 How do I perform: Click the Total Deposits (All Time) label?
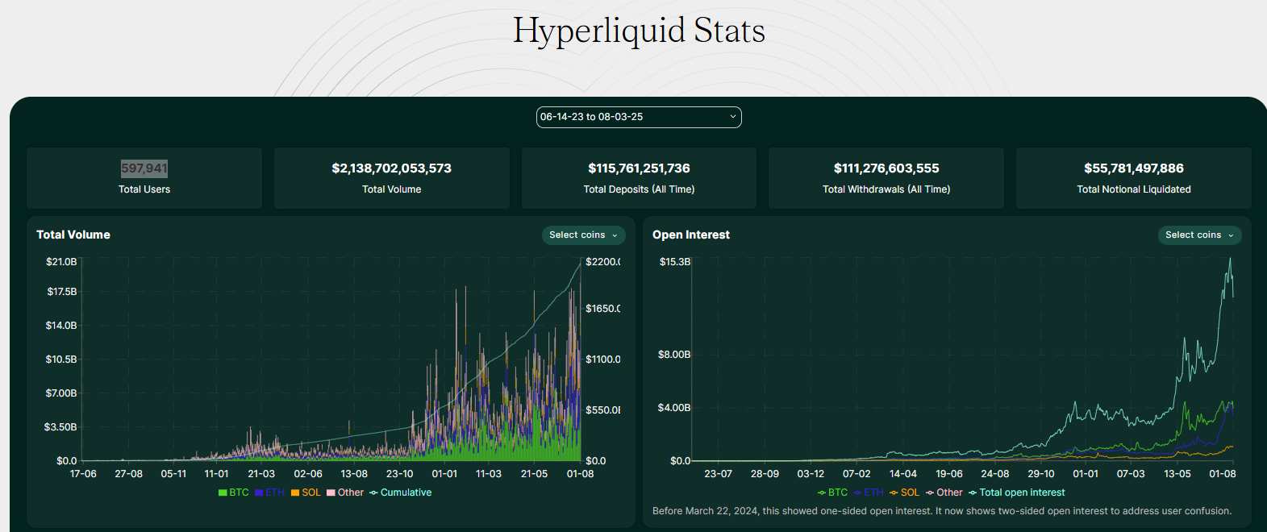point(639,189)
